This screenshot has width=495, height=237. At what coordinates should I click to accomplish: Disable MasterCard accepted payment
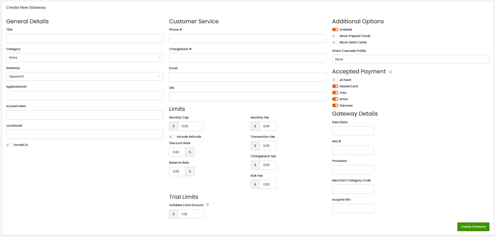click(335, 86)
